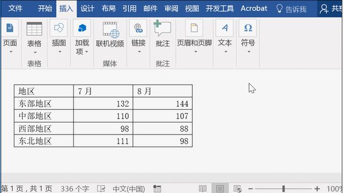Click the zoom out minus button
This screenshot has width=343, height=193.
pyautogui.click(x=251, y=188)
